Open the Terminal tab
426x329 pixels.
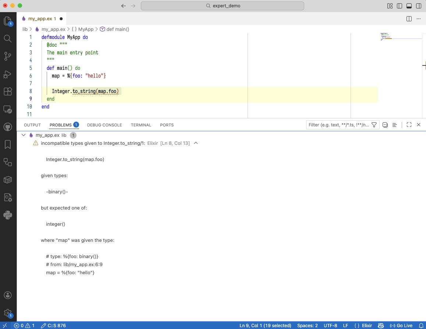point(141,125)
